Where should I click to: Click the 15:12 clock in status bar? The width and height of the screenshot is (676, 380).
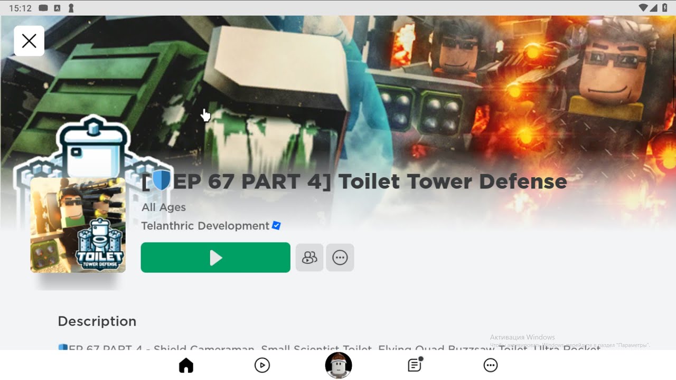click(21, 8)
